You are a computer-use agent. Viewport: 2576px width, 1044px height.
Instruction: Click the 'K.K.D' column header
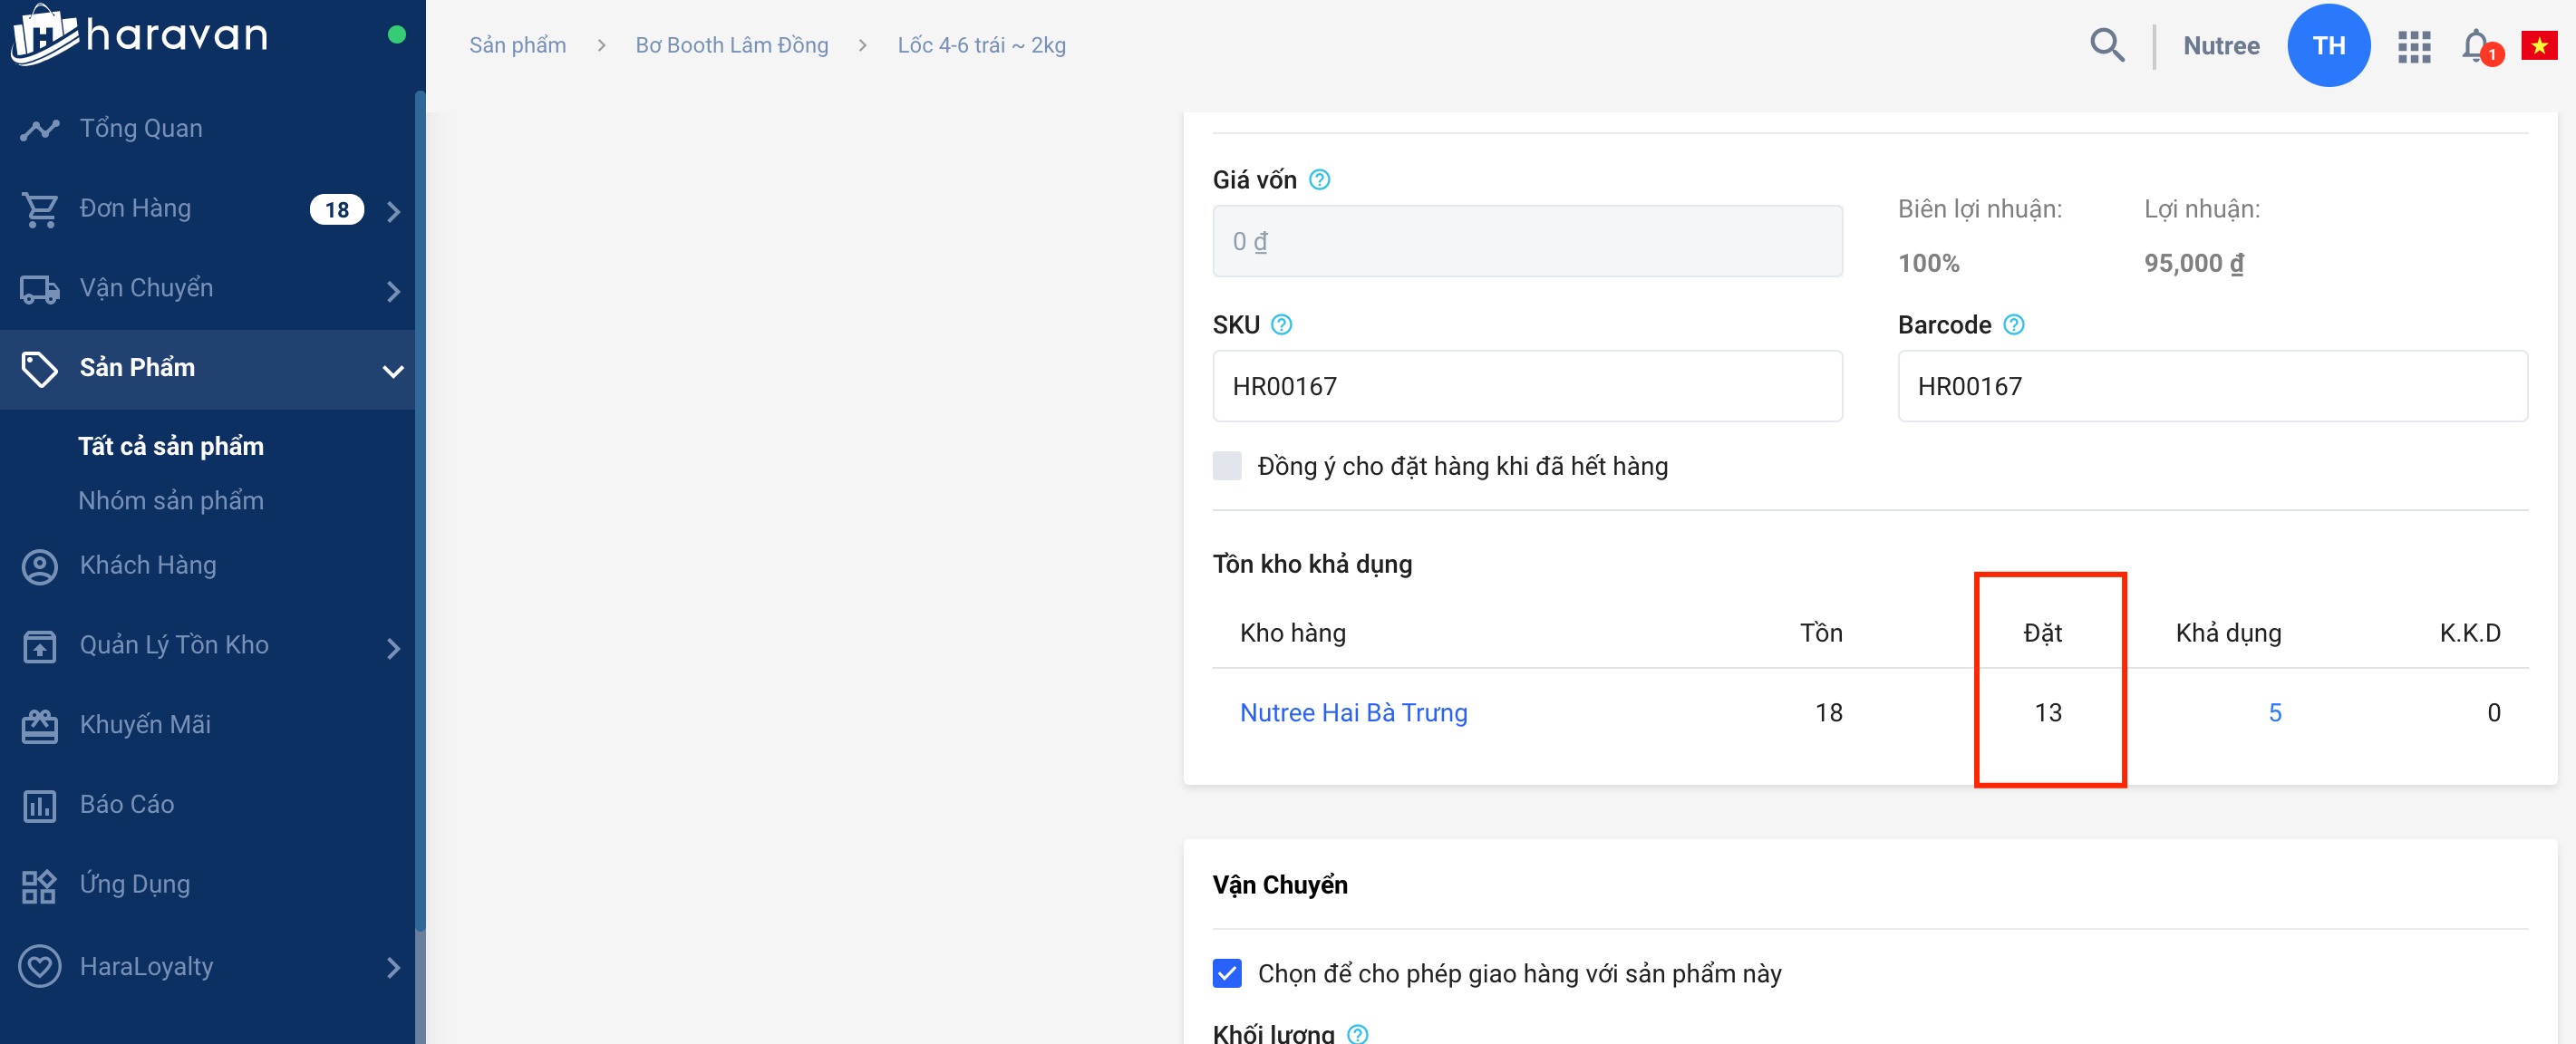[x=2470, y=633]
